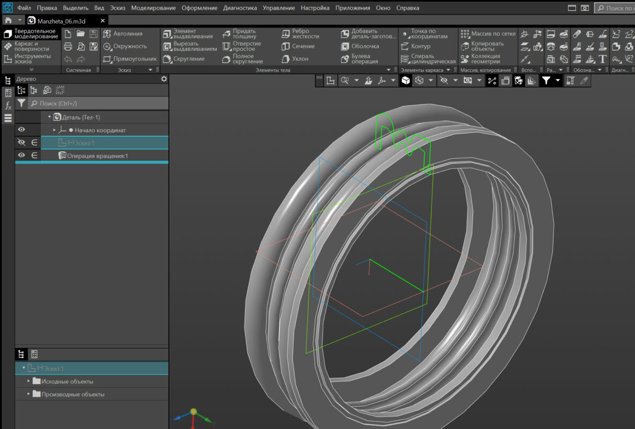This screenshot has width=635, height=429.
Task: Open print preview magnifier icon
Action: click(x=80, y=47)
